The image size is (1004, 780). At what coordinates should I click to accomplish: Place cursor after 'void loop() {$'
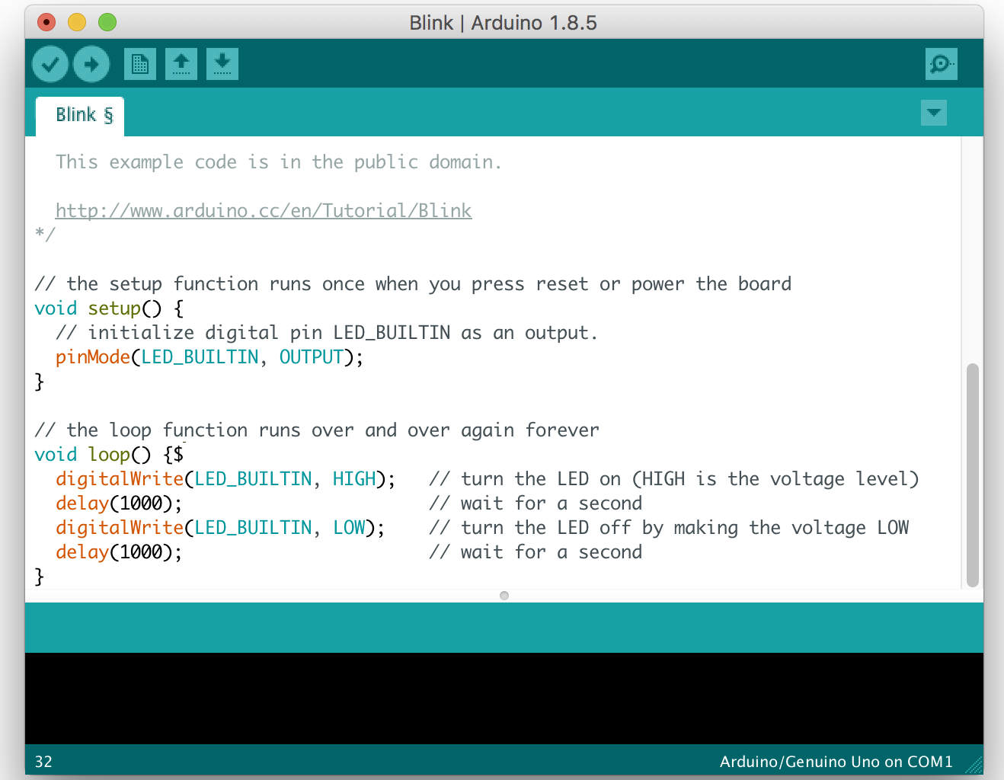[x=184, y=455]
